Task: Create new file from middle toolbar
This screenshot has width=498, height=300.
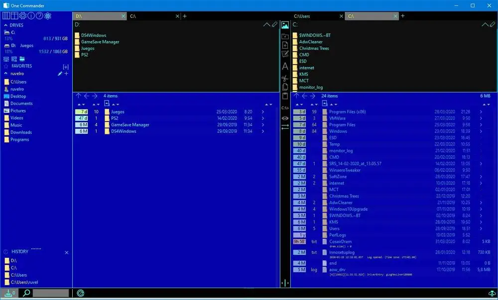Action: [285, 45]
